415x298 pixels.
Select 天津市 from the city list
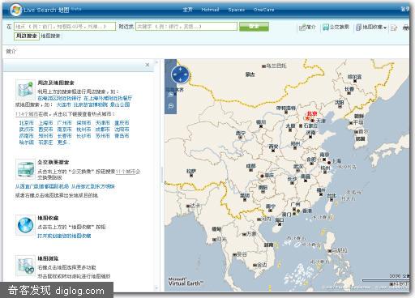103,123
